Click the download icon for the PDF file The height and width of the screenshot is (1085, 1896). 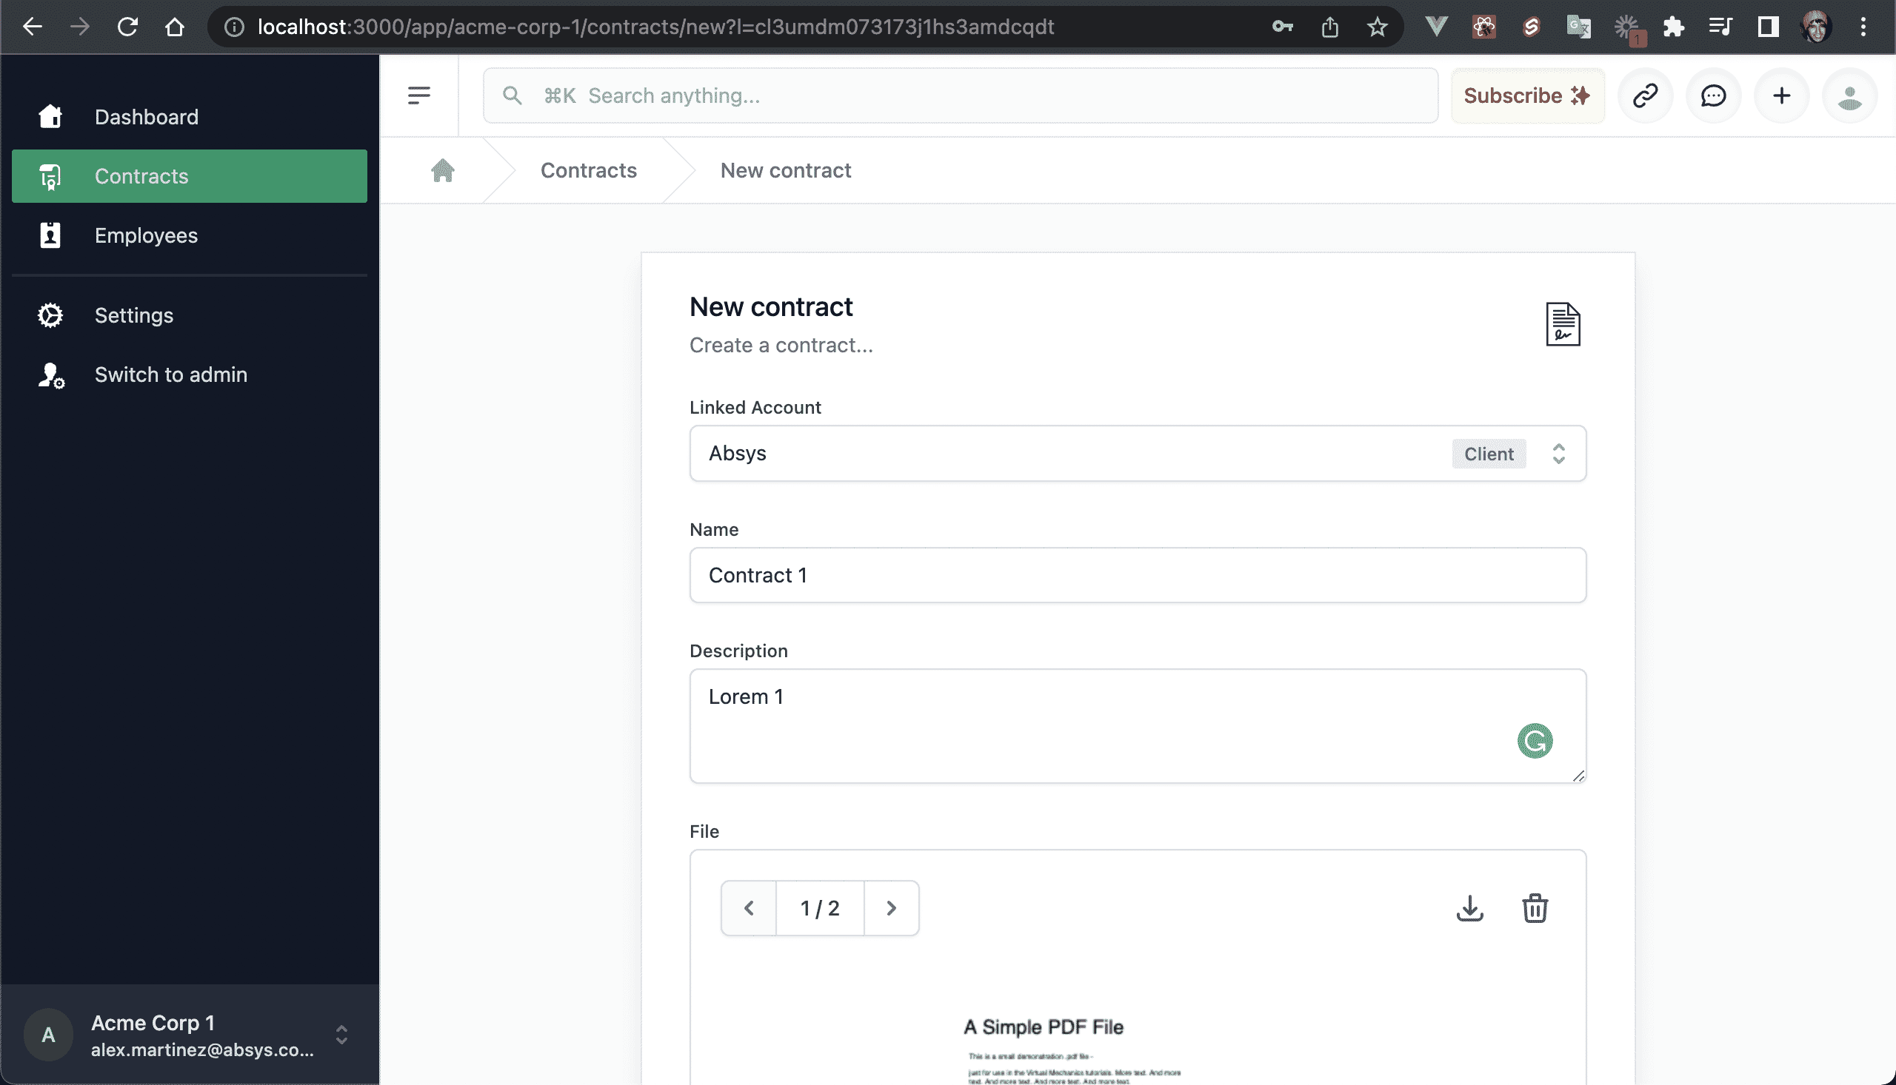tap(1470, 907)
